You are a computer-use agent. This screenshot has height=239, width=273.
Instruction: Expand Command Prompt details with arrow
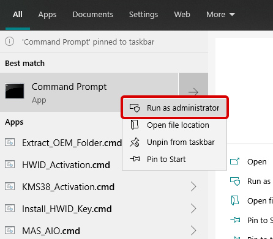193,92
